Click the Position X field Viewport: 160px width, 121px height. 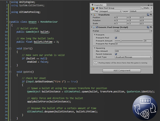(121, 17)
